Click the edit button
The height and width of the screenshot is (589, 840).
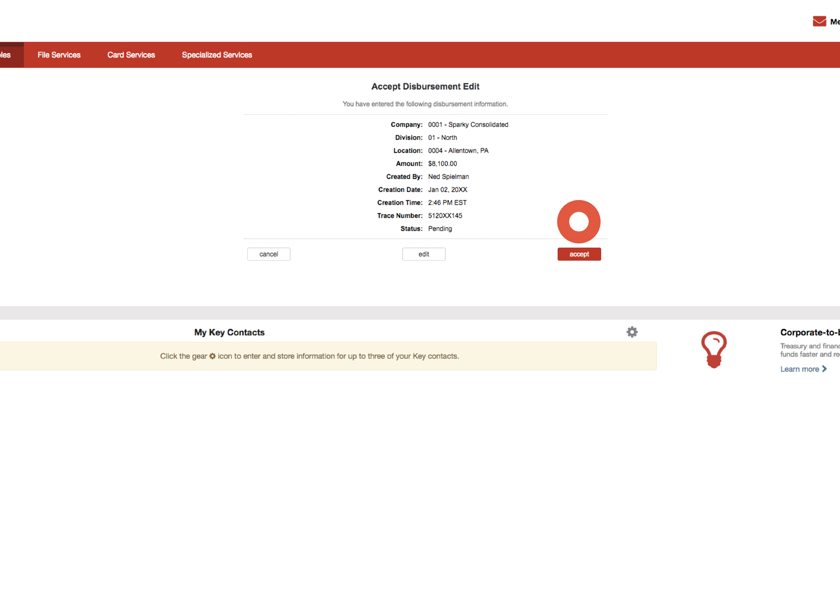point(424,254)
